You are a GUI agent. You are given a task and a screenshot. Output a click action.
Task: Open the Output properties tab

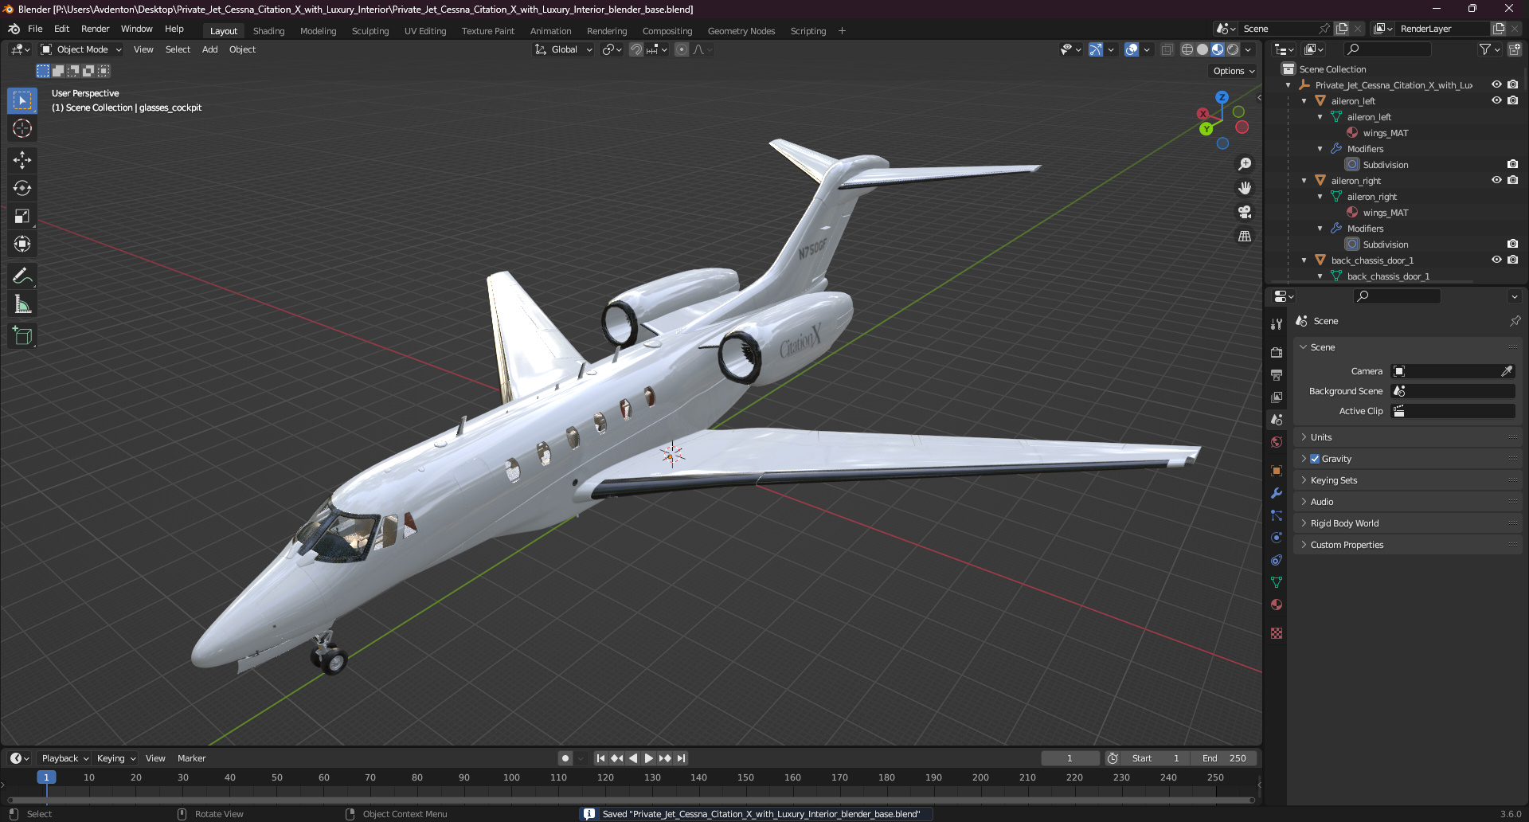pyautogui.click(x=1277, y=374)
